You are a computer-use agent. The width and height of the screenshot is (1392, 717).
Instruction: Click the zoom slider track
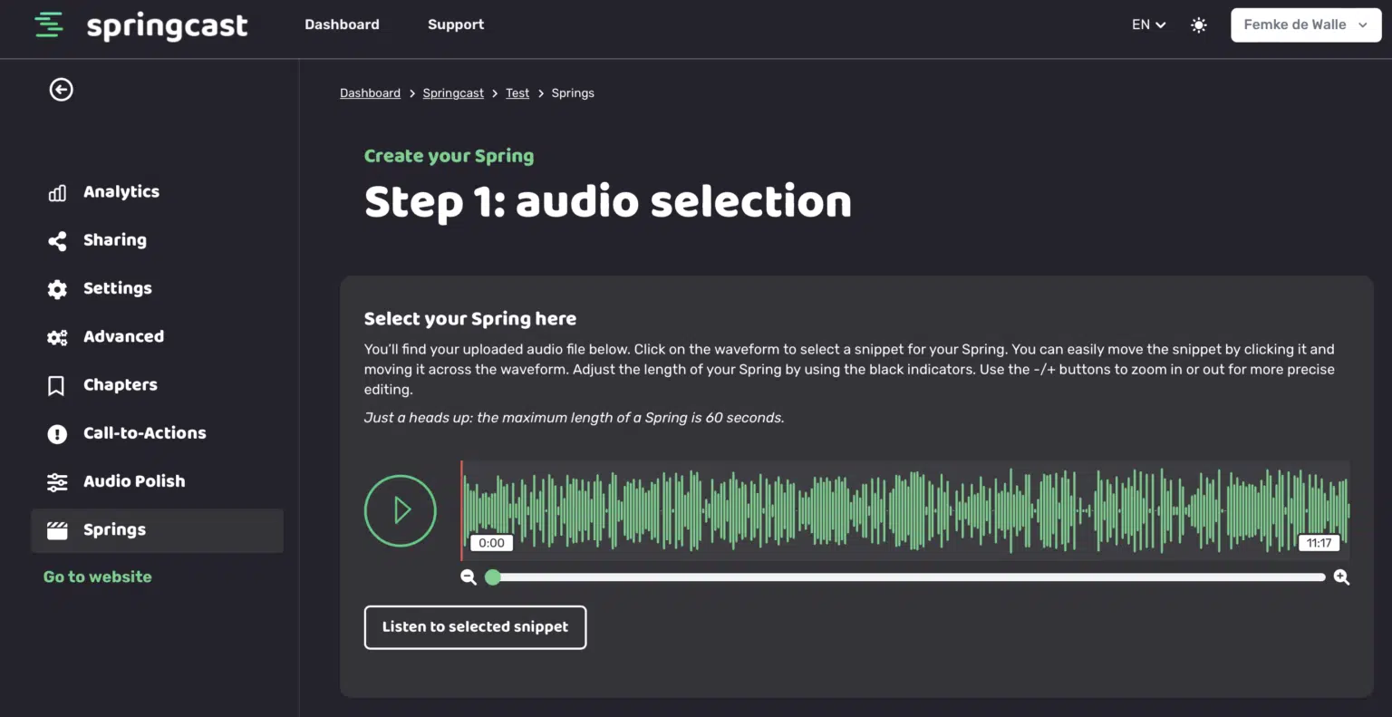click(906, 577)
